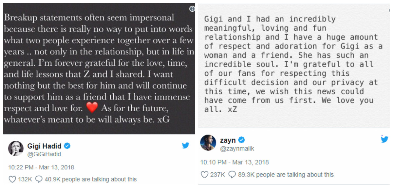Click the speech bubble icon beside 40.9K
Screen dimensions: 393x188
(39, 179)
